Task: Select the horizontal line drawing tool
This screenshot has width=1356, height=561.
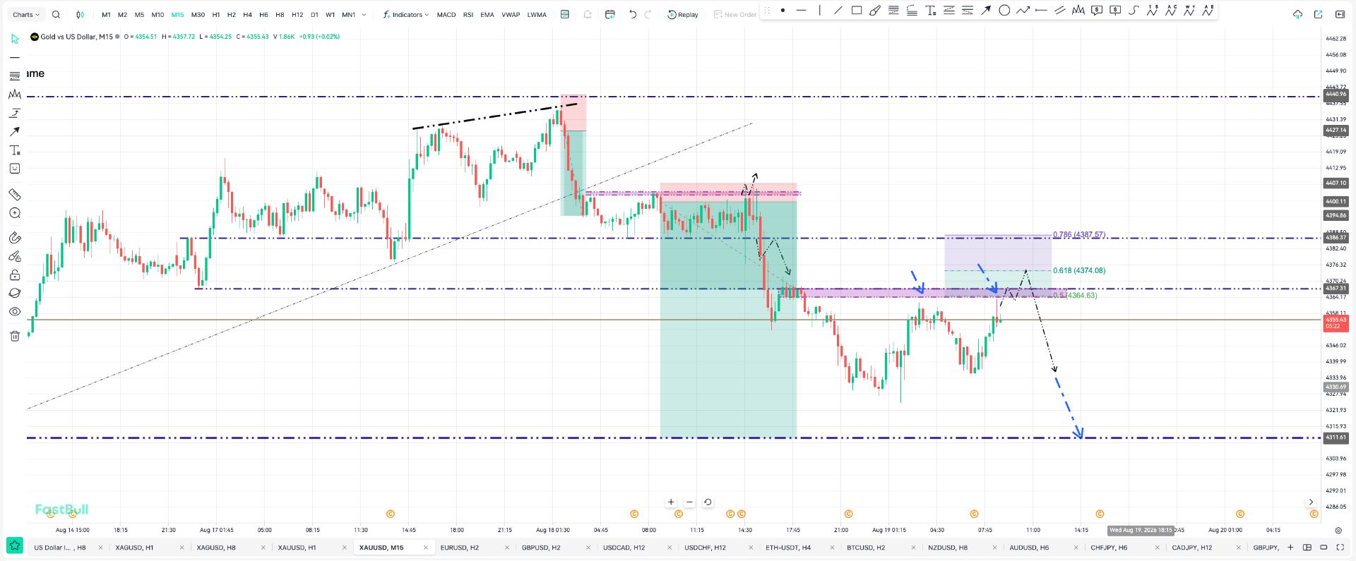Action: point(801,11)
